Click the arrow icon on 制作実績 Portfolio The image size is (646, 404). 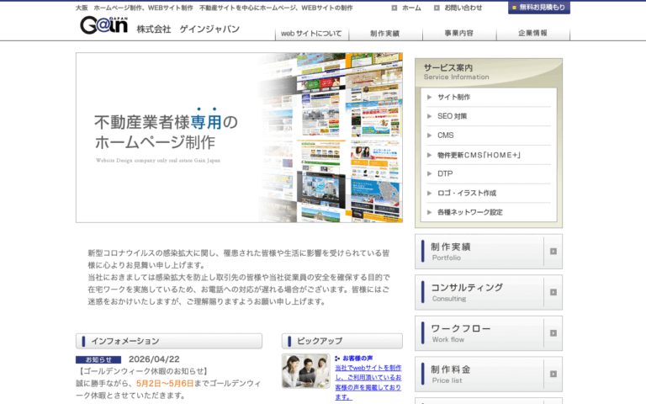(553, 252)
